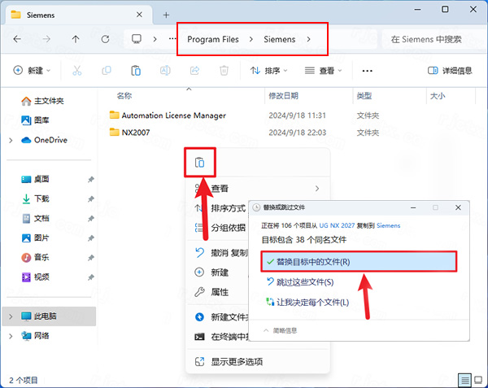
Task: Collapse details via 简略信息 toggle
Action: (279, 330)
